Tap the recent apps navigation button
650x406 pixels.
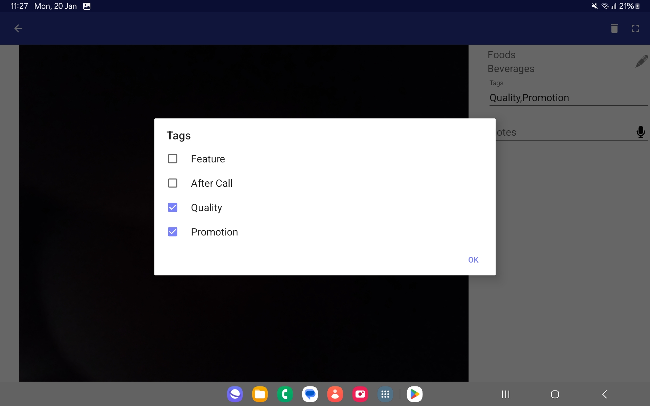pyautogui.click(x=505, y=394)
